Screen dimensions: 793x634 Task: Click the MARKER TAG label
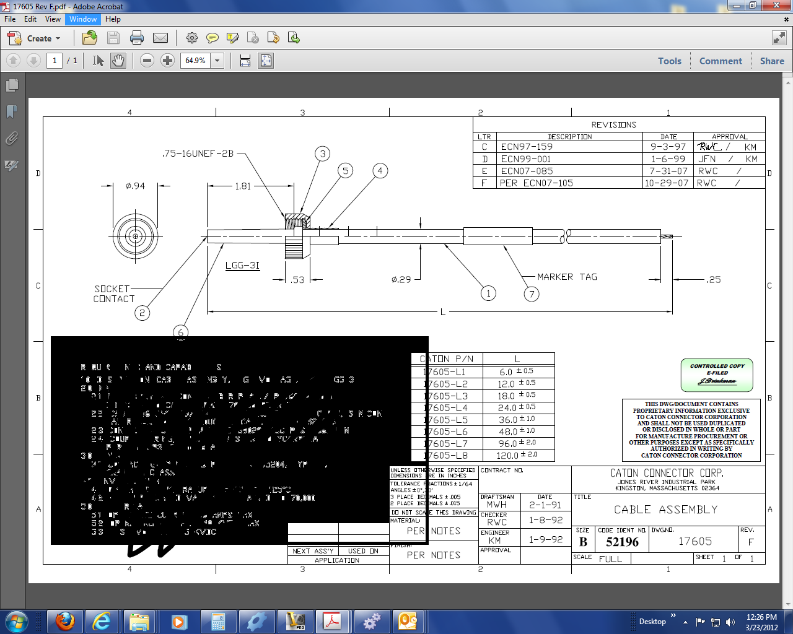pos(567,277)
